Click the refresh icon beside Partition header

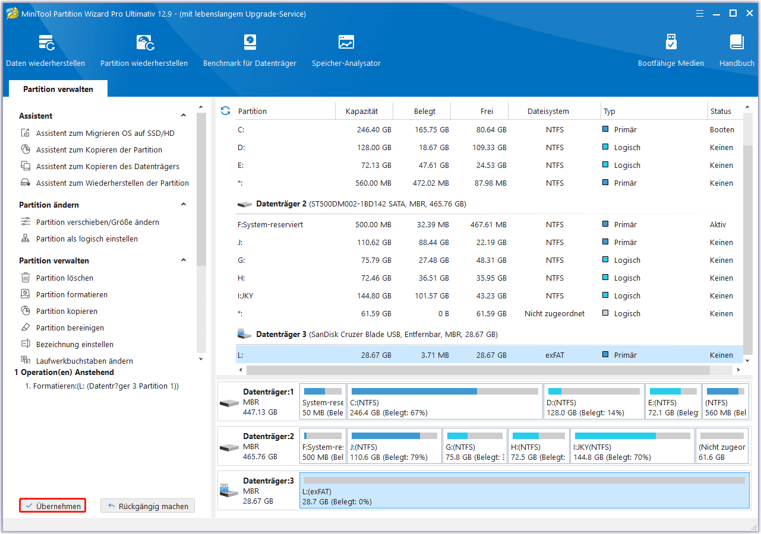[225, 111]
